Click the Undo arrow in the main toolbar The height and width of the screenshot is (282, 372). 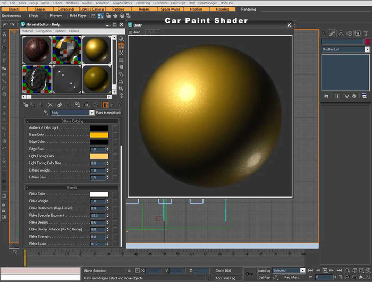tap(5, 24)
